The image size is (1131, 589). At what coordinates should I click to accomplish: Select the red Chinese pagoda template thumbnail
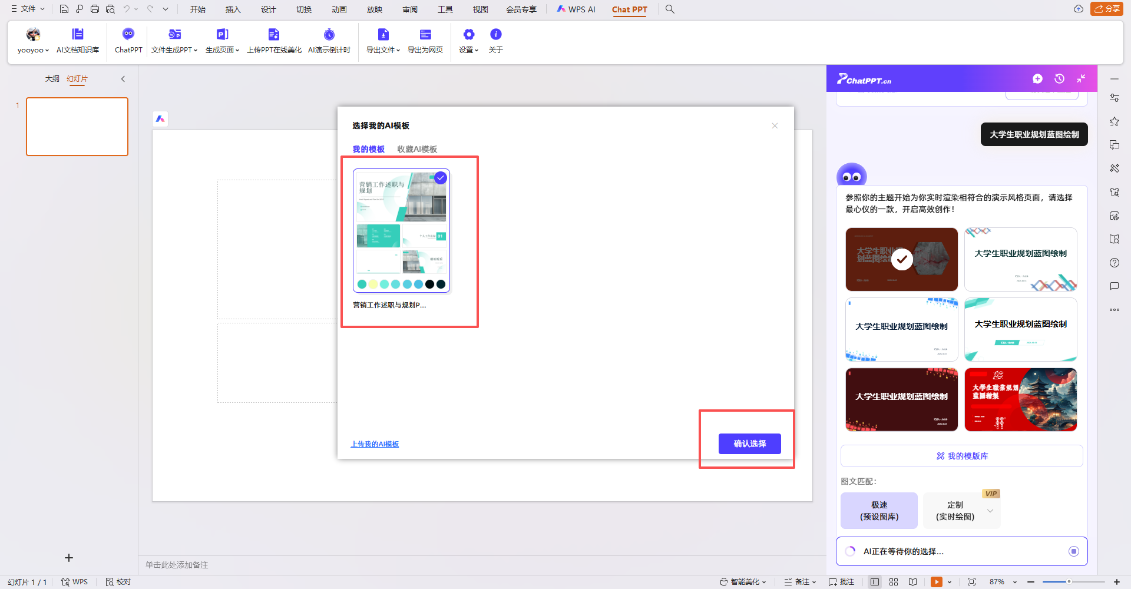coord(1020,400)
